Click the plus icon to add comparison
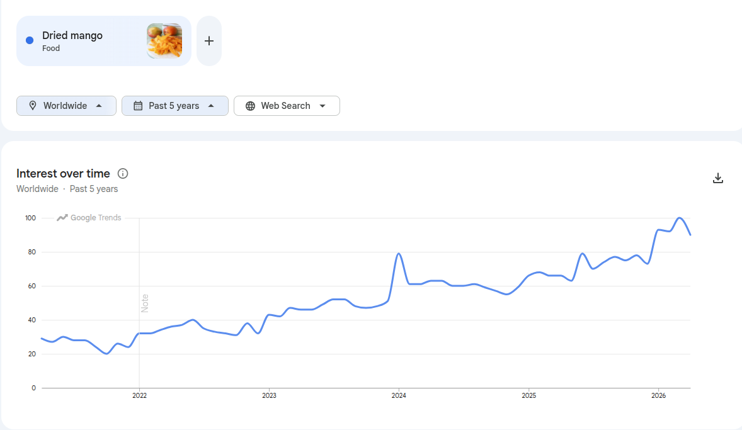 [208, 41]
